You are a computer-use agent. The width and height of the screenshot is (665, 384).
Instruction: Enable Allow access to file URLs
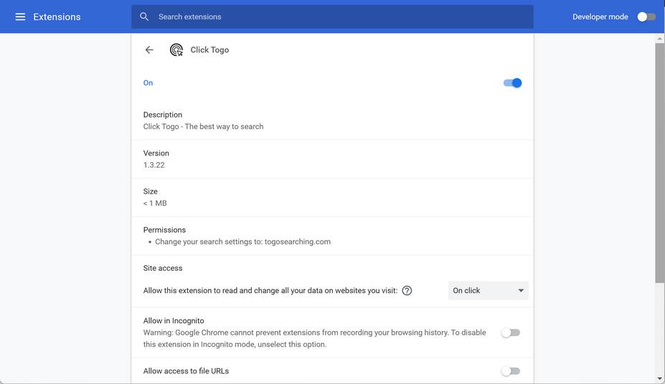point(510,371)
